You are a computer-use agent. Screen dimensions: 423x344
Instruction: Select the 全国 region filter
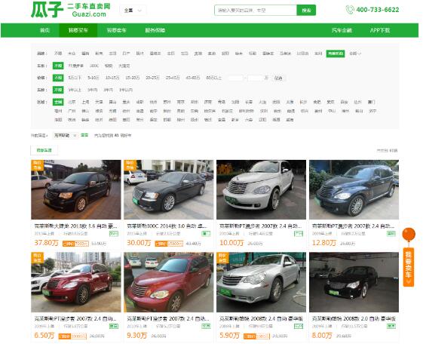[58, 102]
